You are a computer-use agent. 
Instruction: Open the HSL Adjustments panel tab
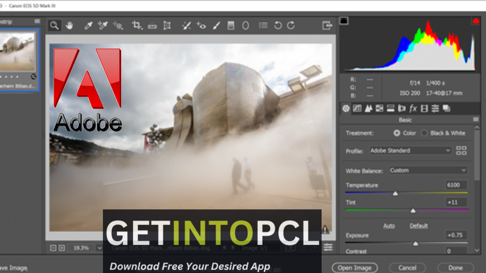pyautogui.click(x=379, y=108)
